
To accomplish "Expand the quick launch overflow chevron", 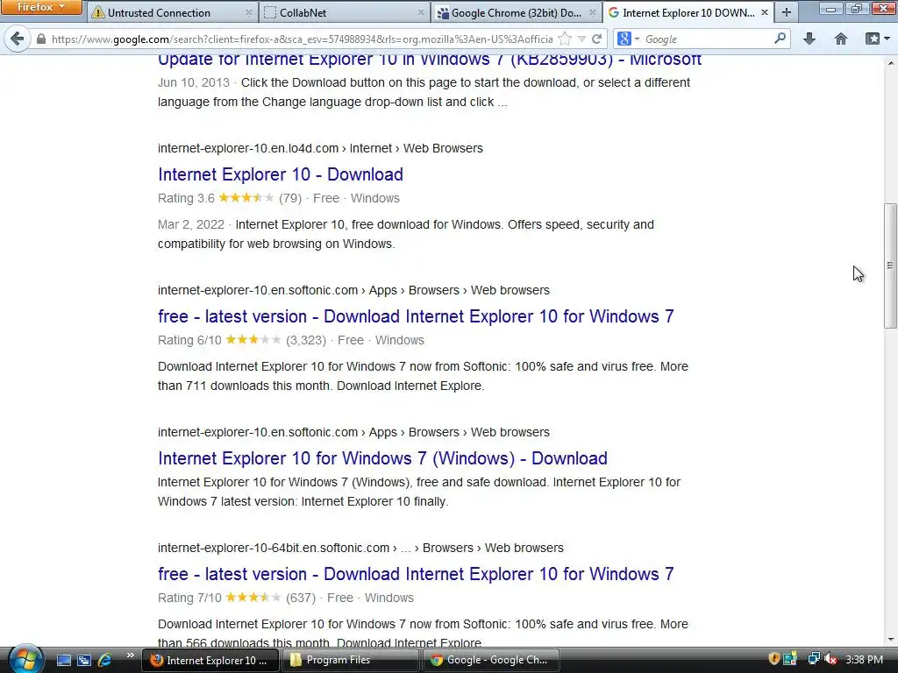I will pos(130,655).
